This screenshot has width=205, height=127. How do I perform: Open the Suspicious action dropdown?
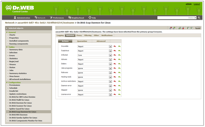coord(110,51)
